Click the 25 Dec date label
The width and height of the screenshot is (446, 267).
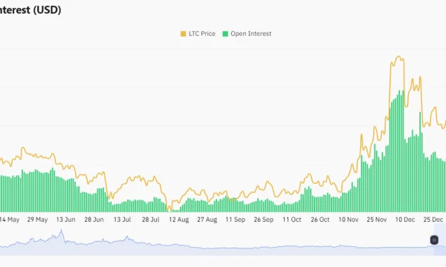point(433,220)
